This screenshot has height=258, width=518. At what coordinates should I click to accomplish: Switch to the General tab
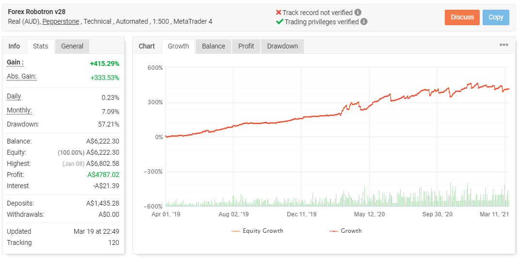[72, 46]
